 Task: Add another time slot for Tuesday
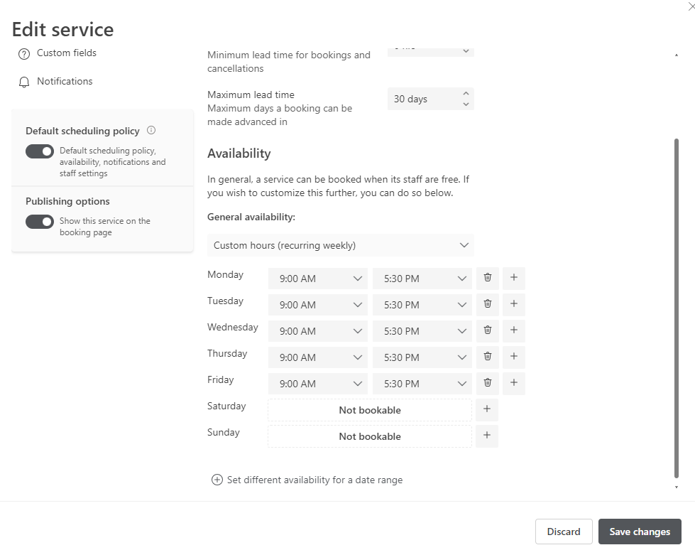(x=513, y=304)
